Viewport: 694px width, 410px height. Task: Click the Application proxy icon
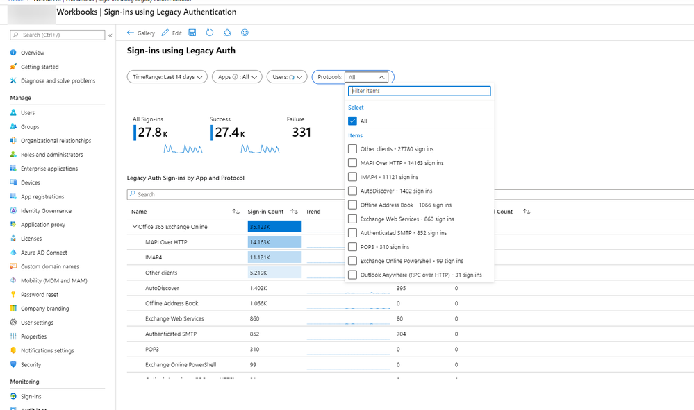click(13, 225)
